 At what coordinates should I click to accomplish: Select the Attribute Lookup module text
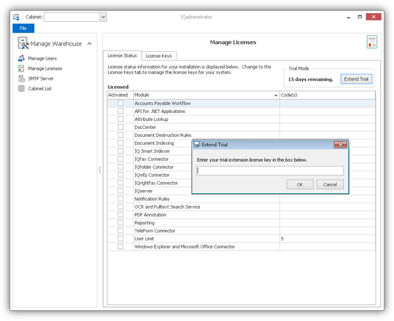click(151, 119)
